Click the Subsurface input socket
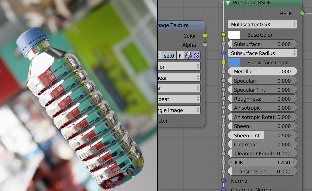 223,44
